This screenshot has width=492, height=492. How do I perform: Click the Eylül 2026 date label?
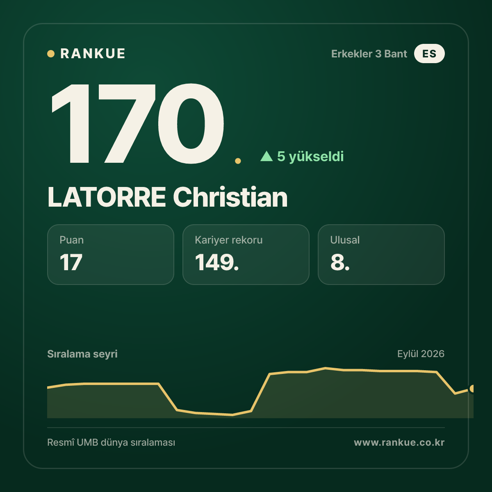tap(421, 354)
